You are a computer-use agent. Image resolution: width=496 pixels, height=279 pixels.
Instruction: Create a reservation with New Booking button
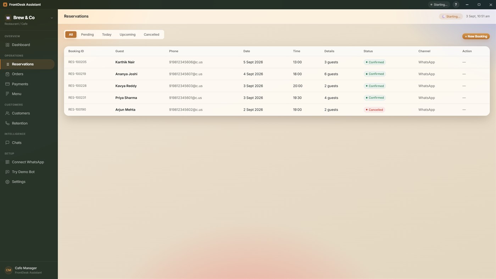tap(476, 37)
